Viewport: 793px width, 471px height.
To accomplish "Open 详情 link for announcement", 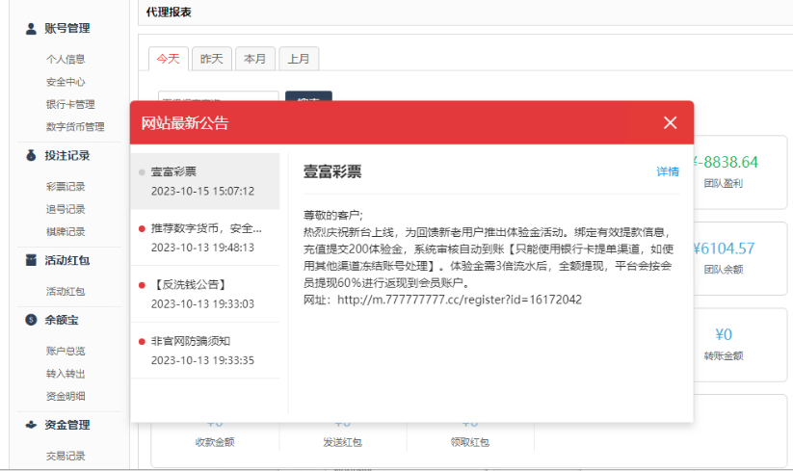I will [667, 171].
